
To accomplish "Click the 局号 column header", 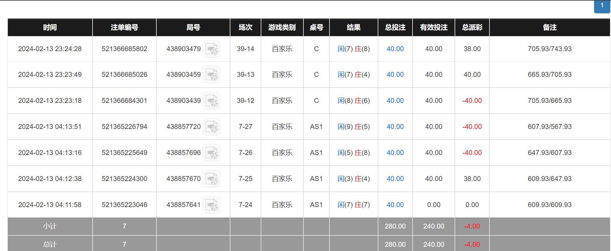I will tap(193, 27).
